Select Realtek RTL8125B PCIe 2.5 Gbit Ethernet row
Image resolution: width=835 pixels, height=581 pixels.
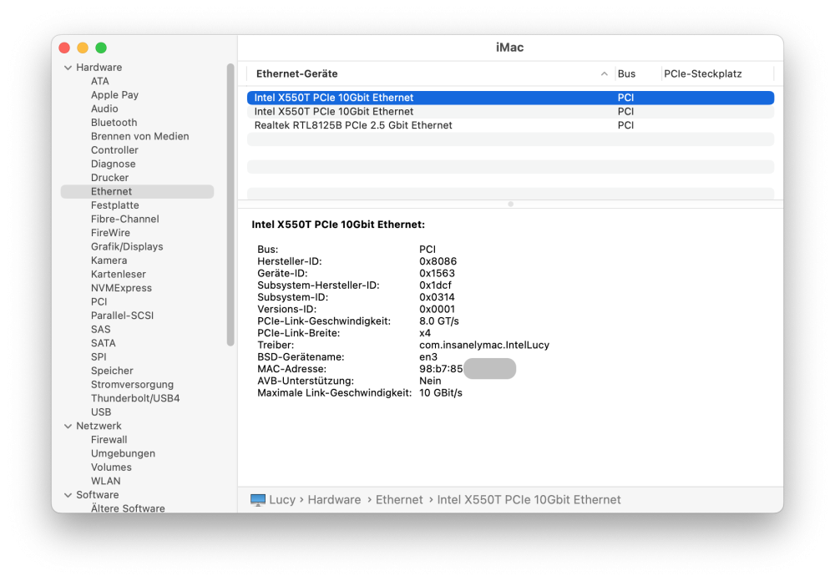(510, 125)
